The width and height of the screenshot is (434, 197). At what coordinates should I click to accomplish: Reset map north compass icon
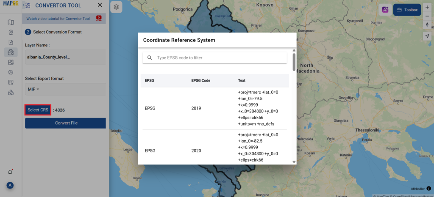(427, 25)
